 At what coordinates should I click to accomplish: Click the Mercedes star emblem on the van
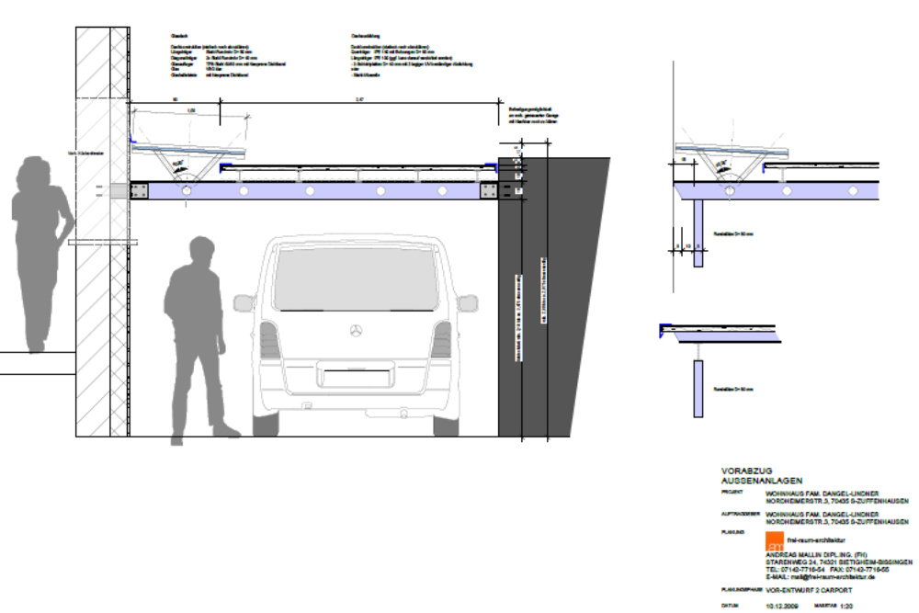pos(356,329)
